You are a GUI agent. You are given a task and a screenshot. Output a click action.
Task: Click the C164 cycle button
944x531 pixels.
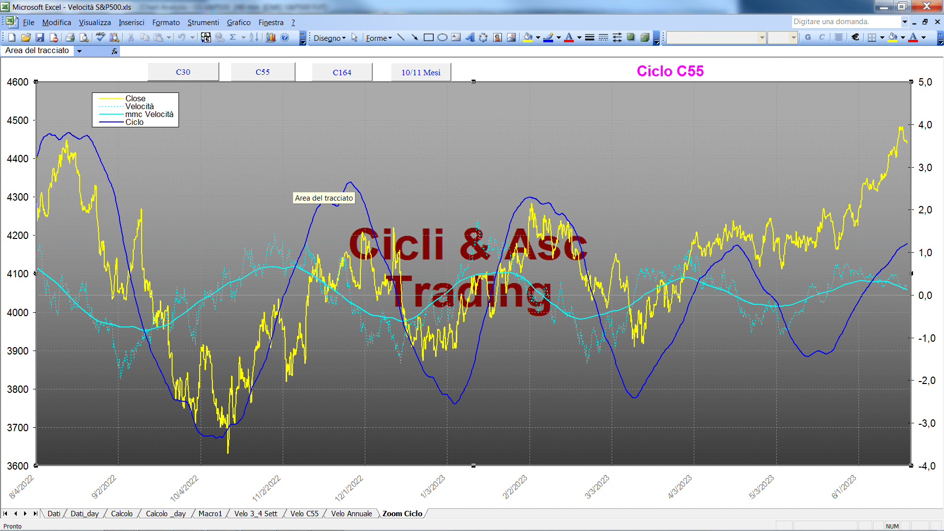[342, 72]
